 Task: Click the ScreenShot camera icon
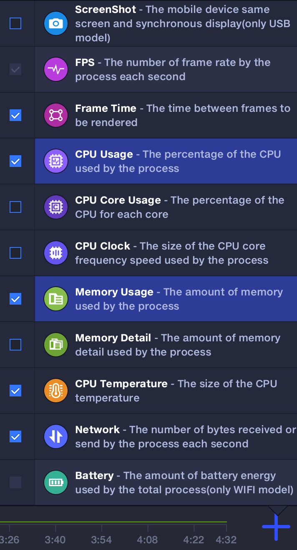coord(55,23)
